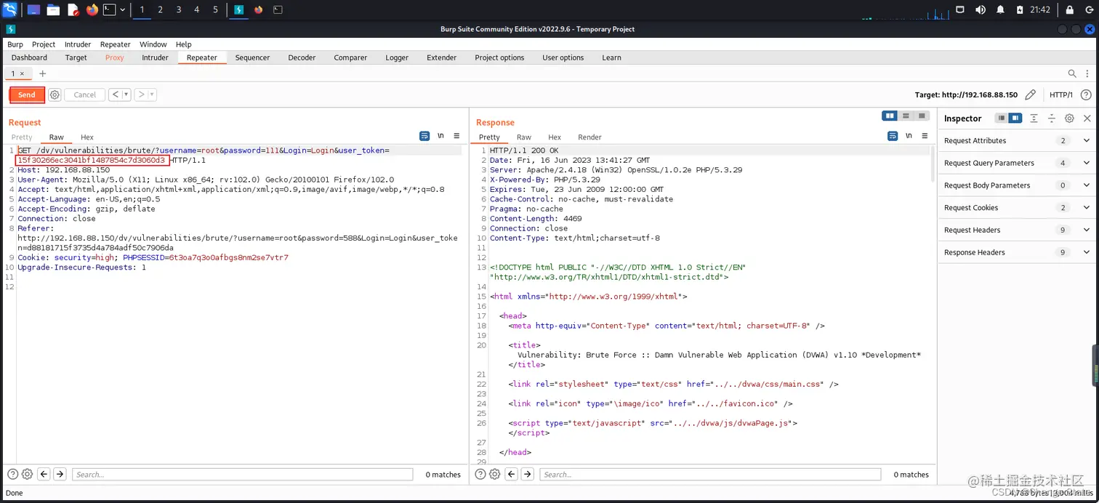Close Repeater tab 1
The width and height of the screenshot is (1099, 503).
pos(22,73)
